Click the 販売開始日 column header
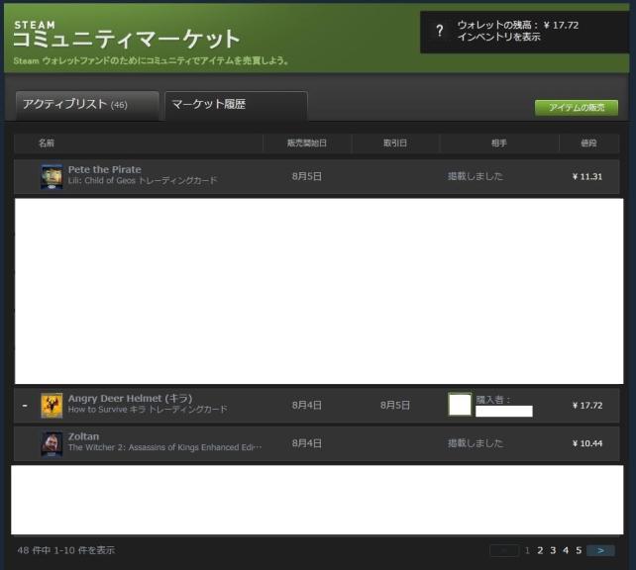Viewport: 636px width, 570px height. click(x=307, y=143)
